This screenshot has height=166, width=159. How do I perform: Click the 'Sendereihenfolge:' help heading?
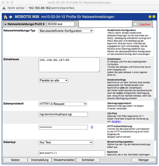click(117, 80)
